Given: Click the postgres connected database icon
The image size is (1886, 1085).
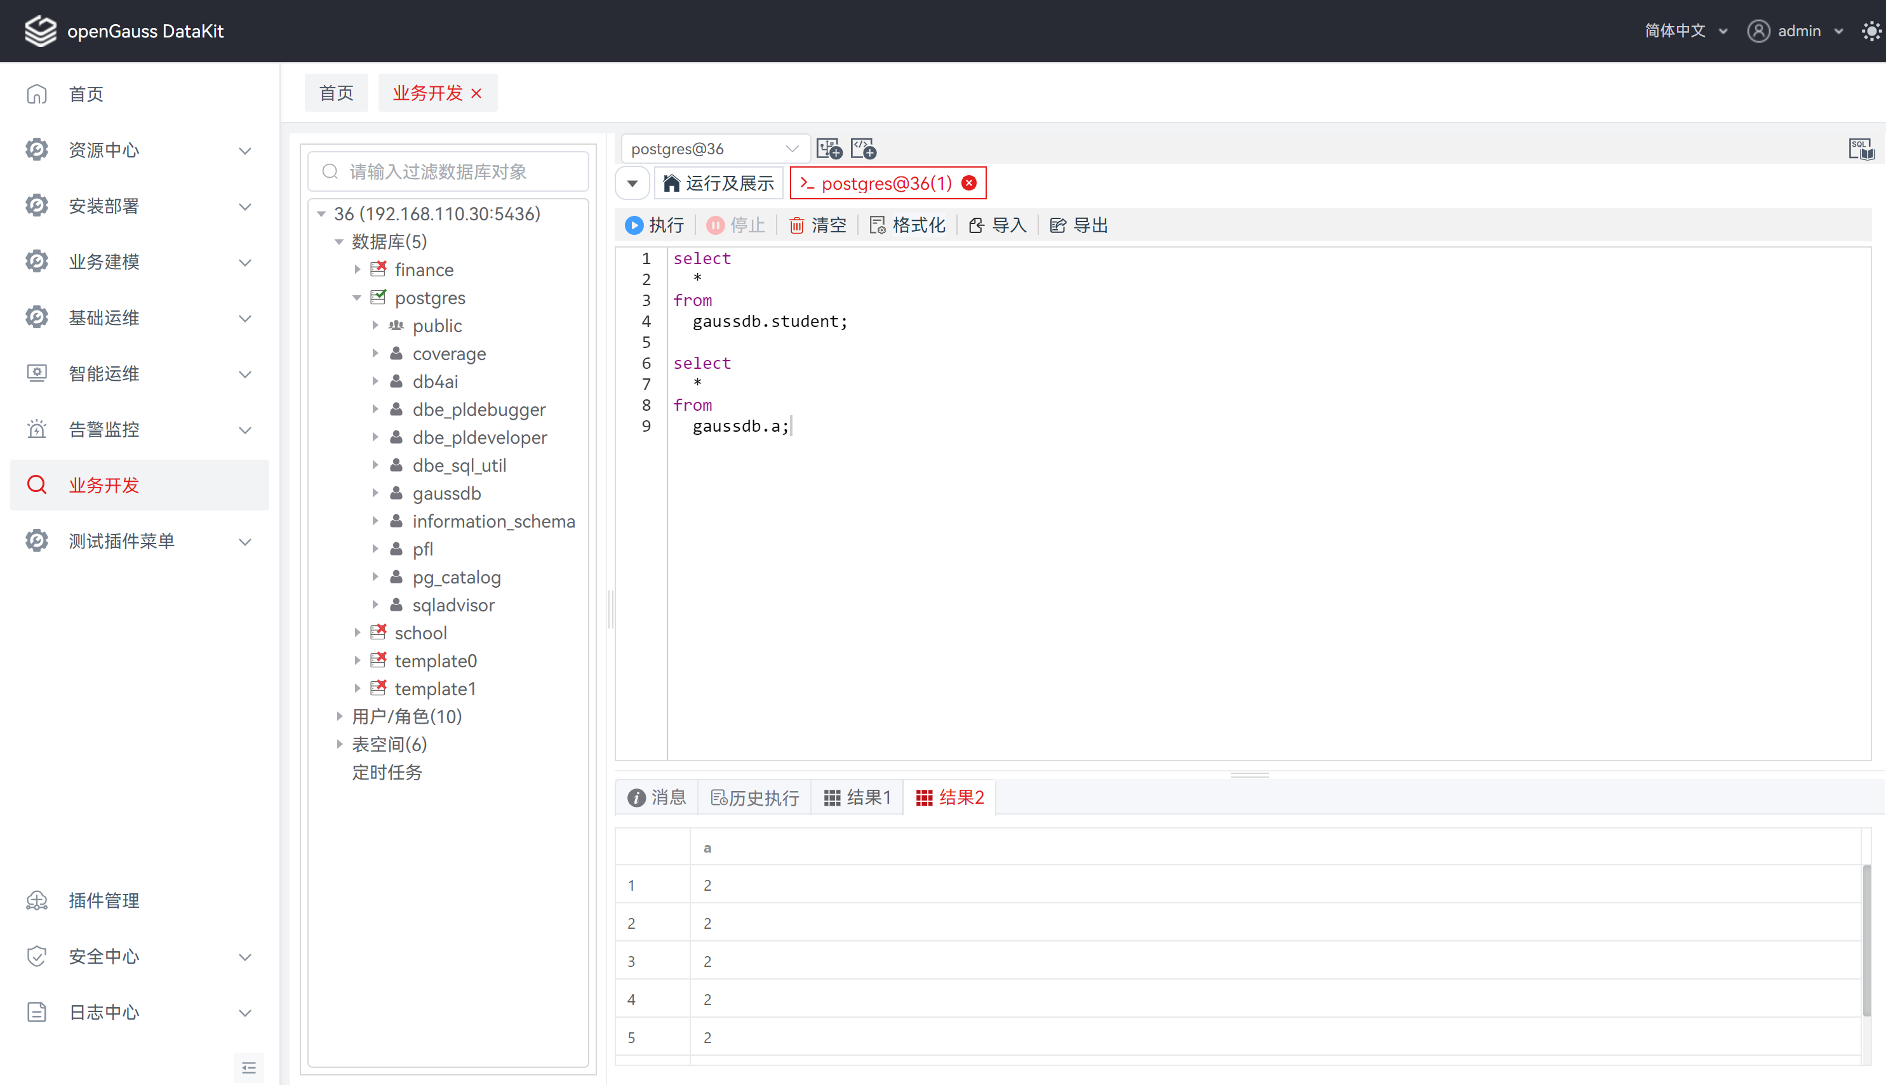Looking at the screenshot, I should 378,296.
